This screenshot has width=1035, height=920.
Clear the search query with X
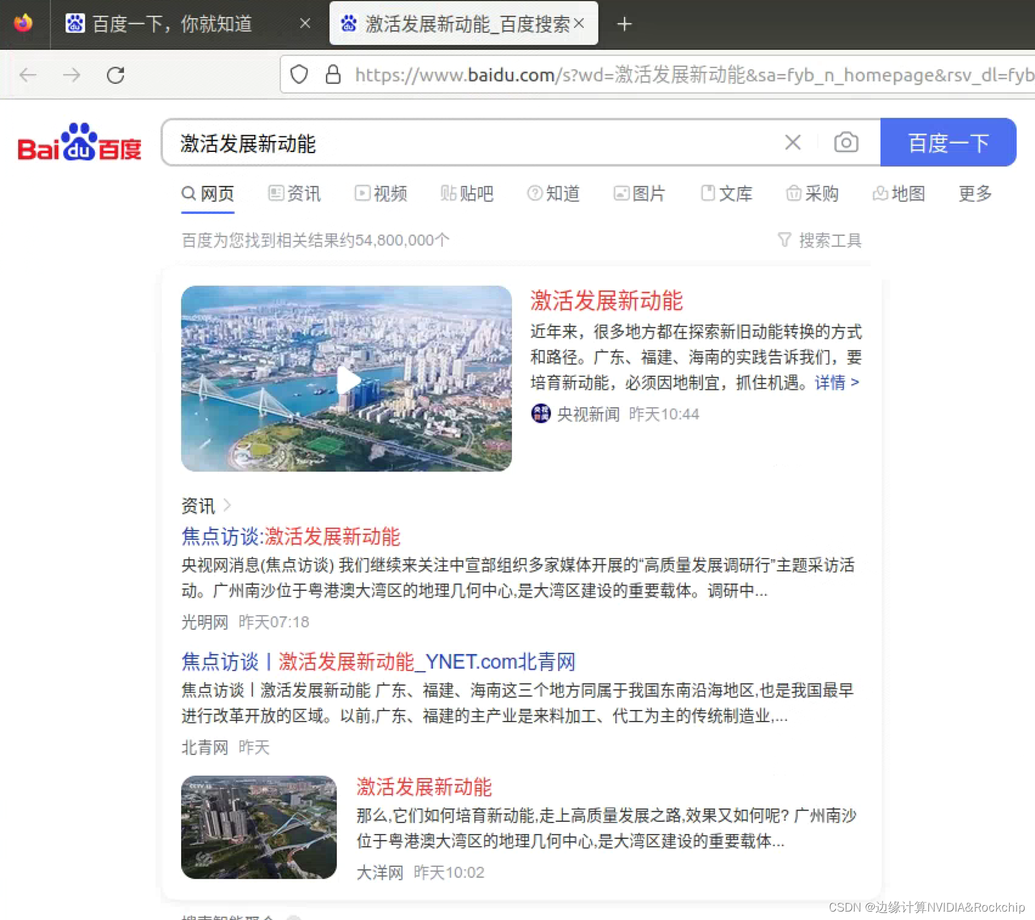[793, 142]
